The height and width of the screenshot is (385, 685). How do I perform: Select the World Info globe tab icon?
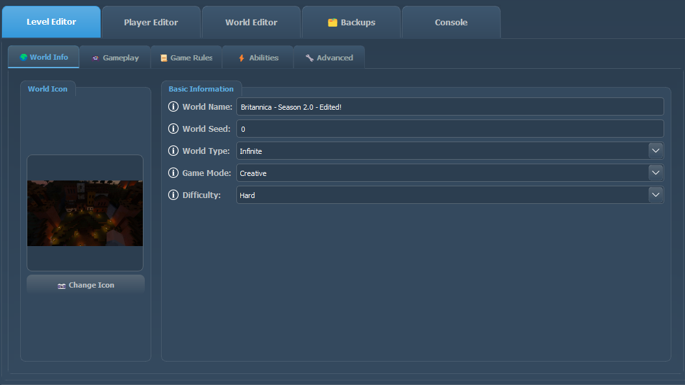click(25, 57)
